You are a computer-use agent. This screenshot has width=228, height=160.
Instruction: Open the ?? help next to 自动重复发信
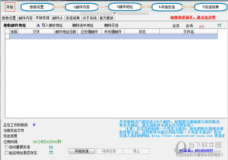(51, 147)
